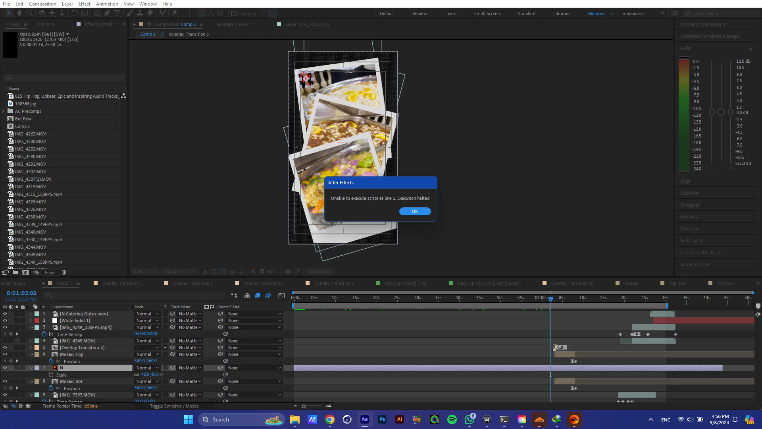Open the Animation menu
This screenshot has height=429, width=762.
[107, 4]
